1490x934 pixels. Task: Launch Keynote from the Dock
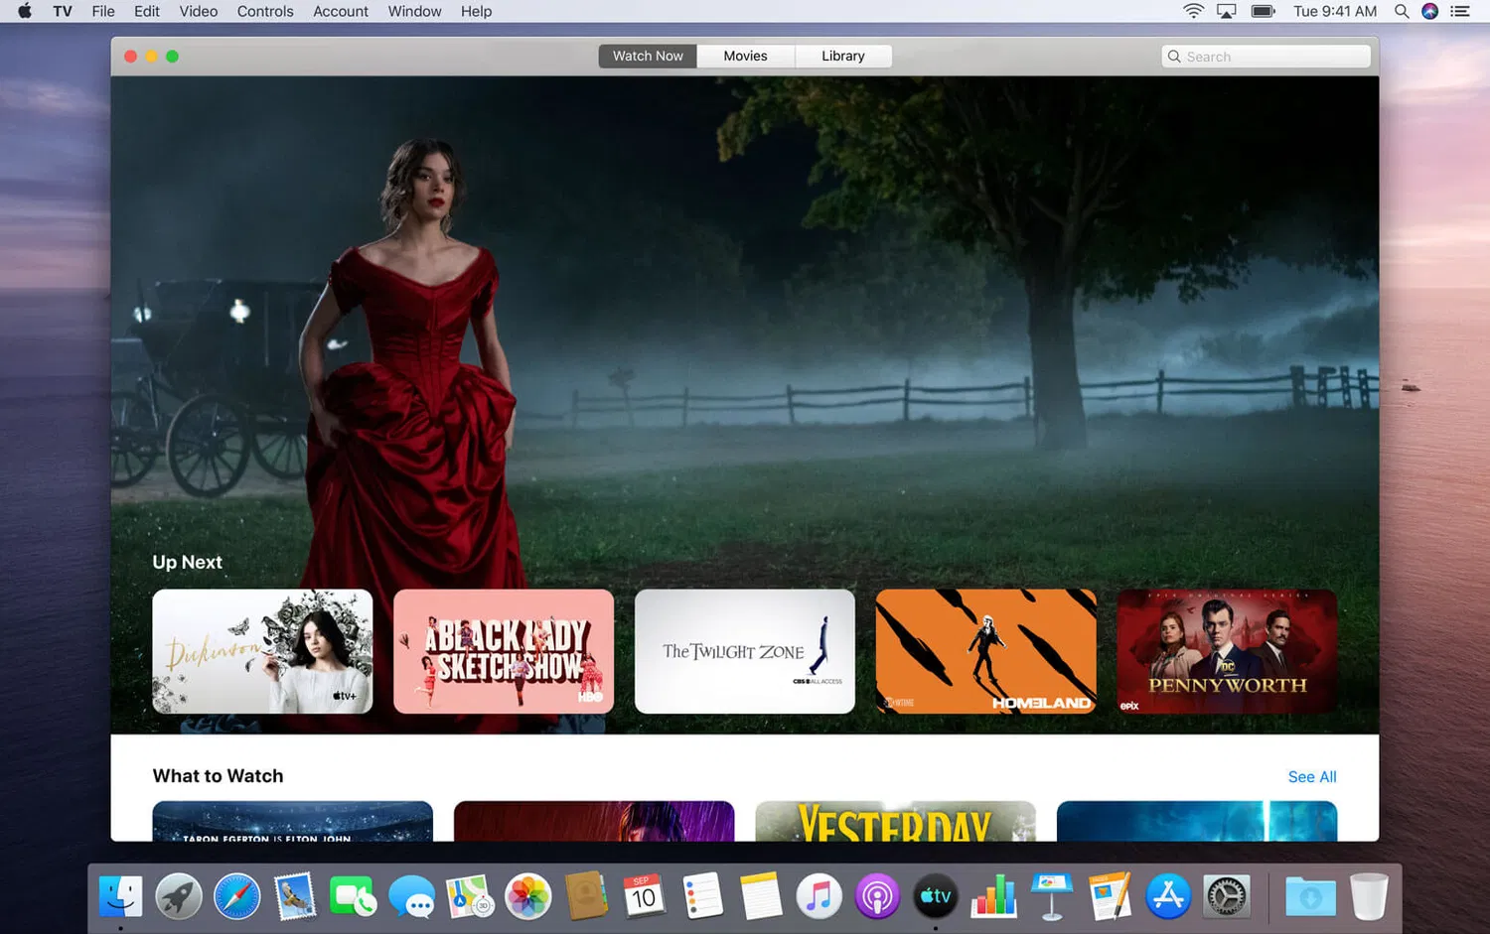(1052, 897)
